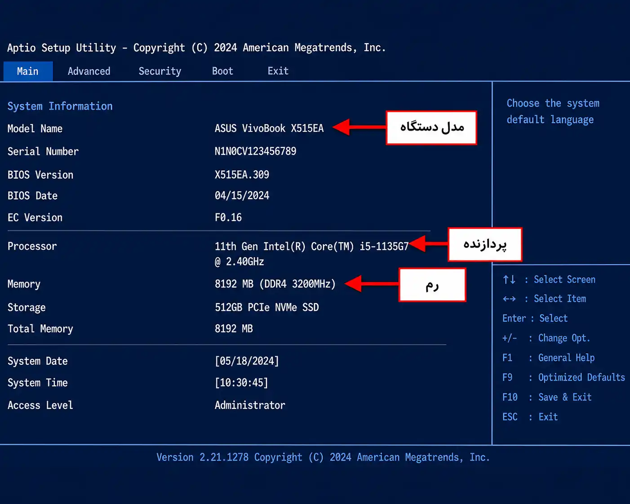Click the BIOS Date label

pyautogui.click(x=33, y=196)
